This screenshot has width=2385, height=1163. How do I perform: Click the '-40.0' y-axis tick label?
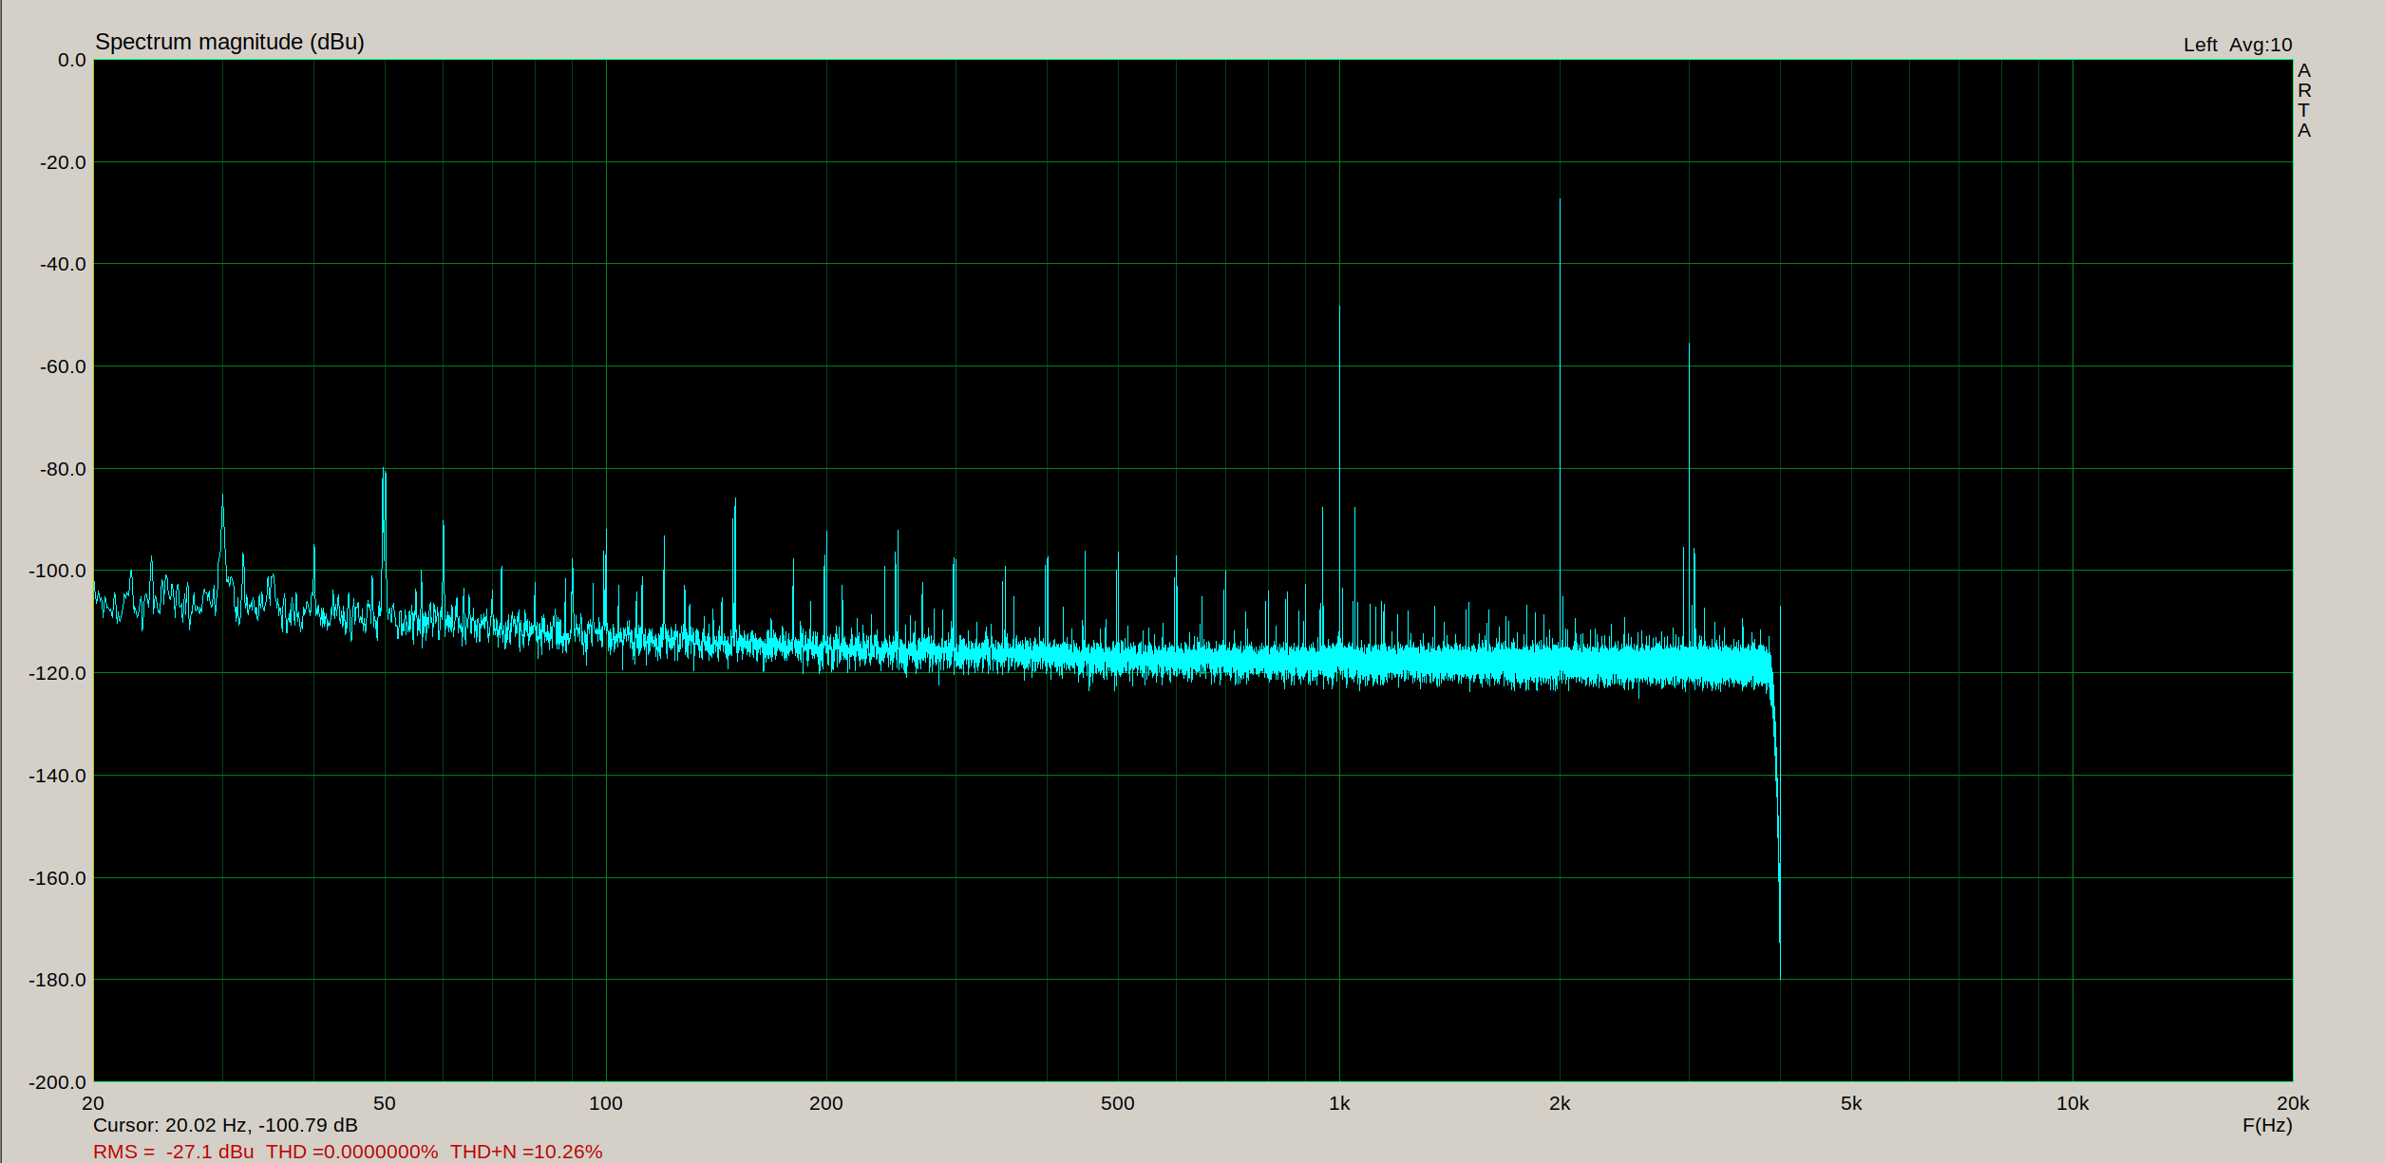[x=63, y=264]
